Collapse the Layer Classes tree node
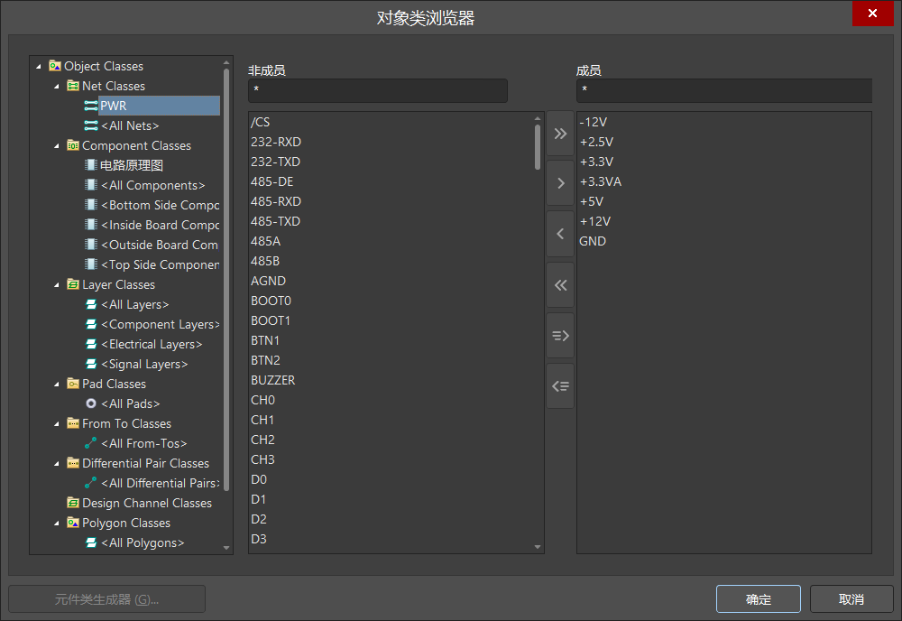 click(57, 285)
